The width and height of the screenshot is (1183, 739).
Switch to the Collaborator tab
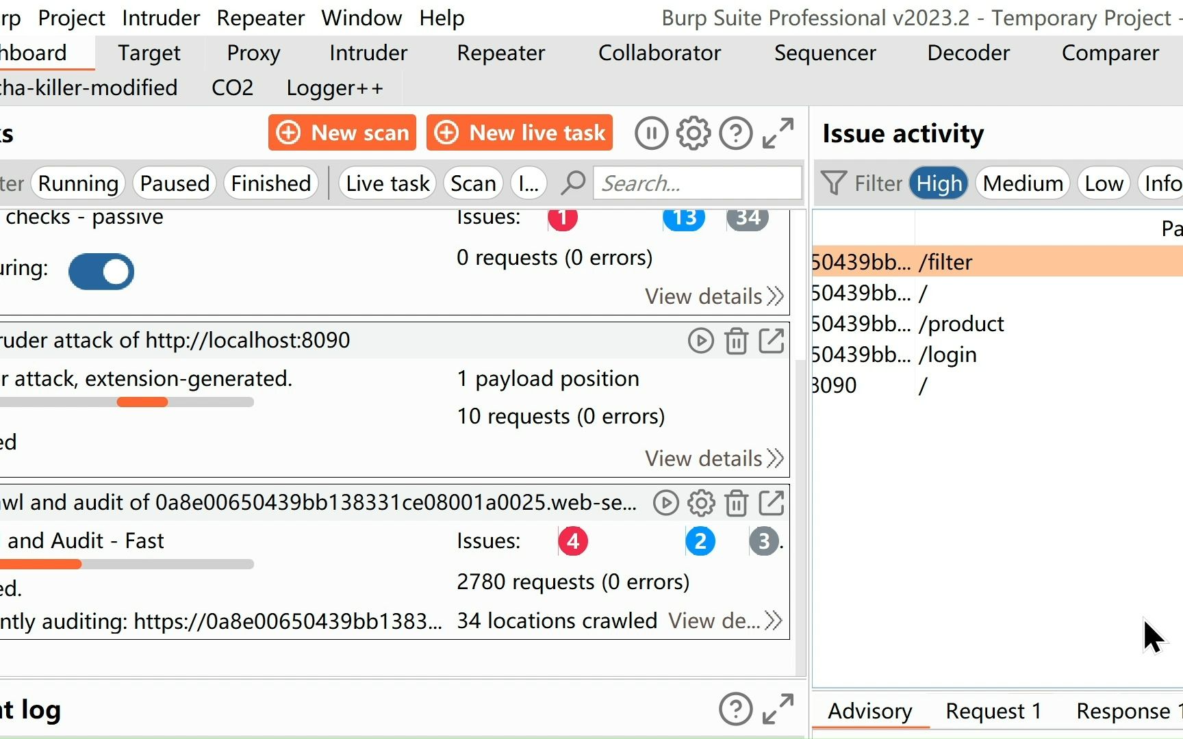(x=659, y=53)
